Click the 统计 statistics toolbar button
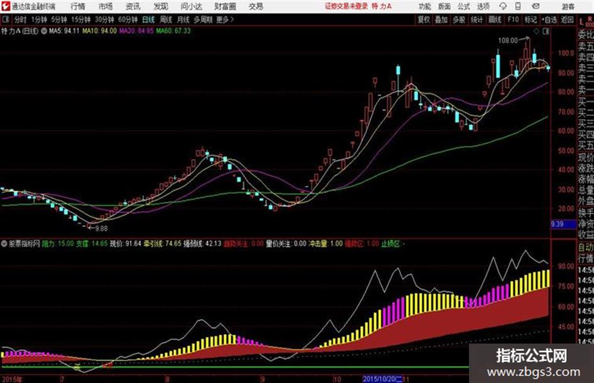 pos(476,19)
